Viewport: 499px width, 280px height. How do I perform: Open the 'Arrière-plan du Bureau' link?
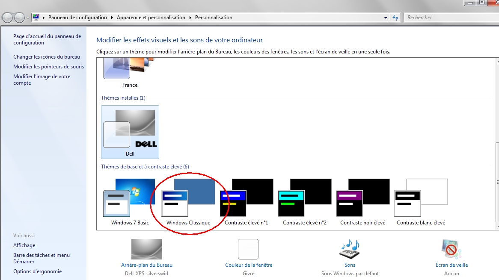tap(147, 265)
